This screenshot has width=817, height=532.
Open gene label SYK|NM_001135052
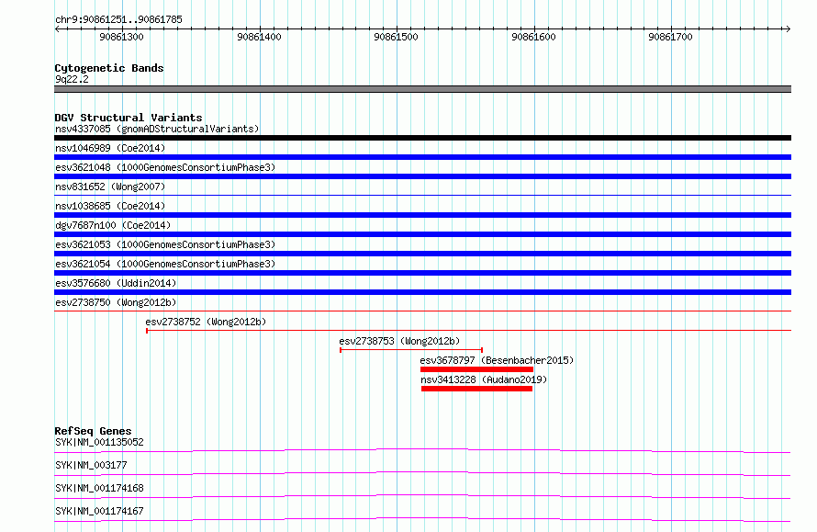[x=99, y=442]
